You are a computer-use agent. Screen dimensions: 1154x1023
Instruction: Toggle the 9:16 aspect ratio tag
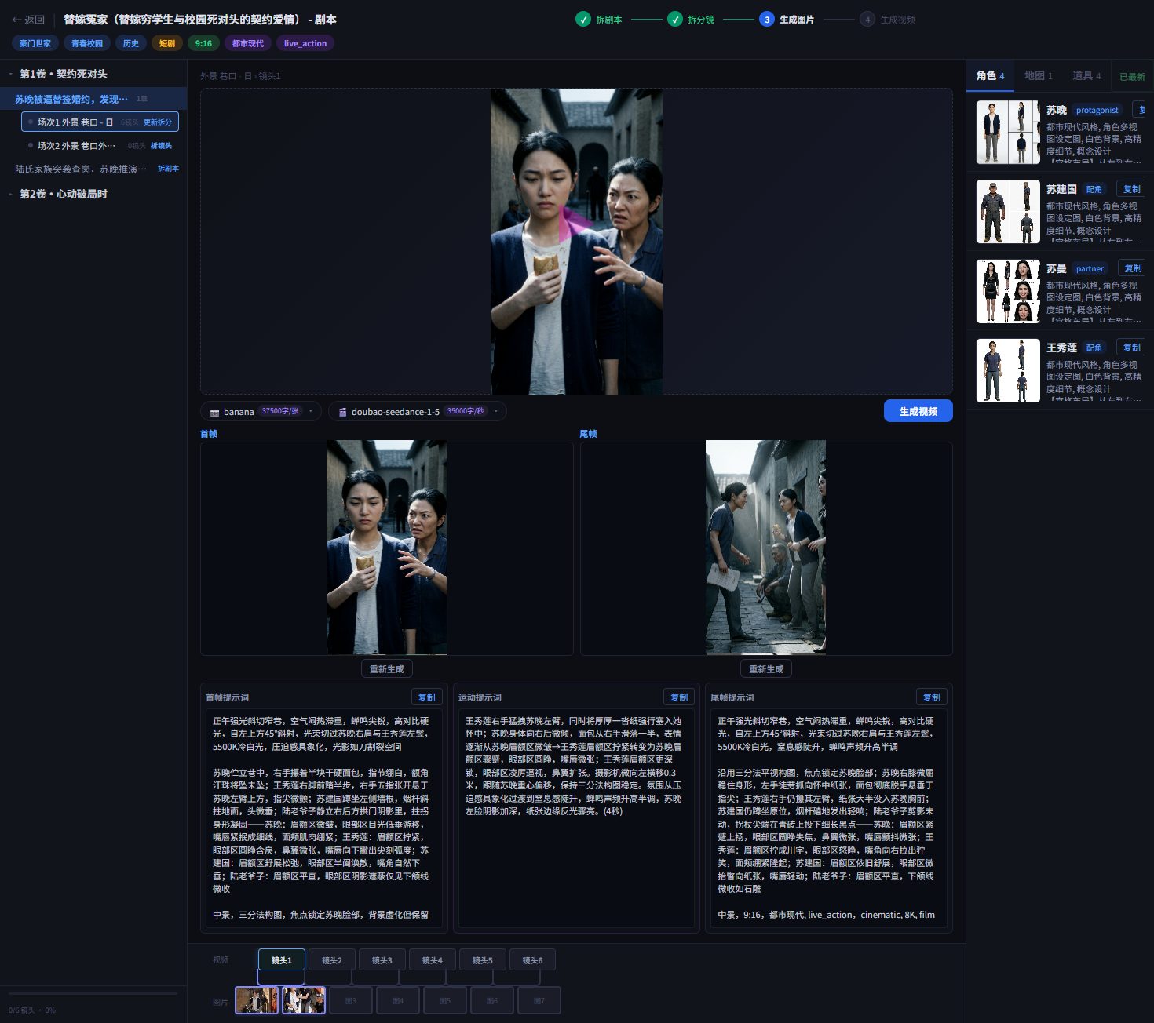pyautogui.click(x=203, y=43)
